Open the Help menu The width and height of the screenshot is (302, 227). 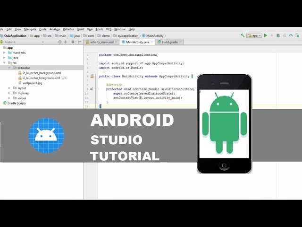point(132,29)
